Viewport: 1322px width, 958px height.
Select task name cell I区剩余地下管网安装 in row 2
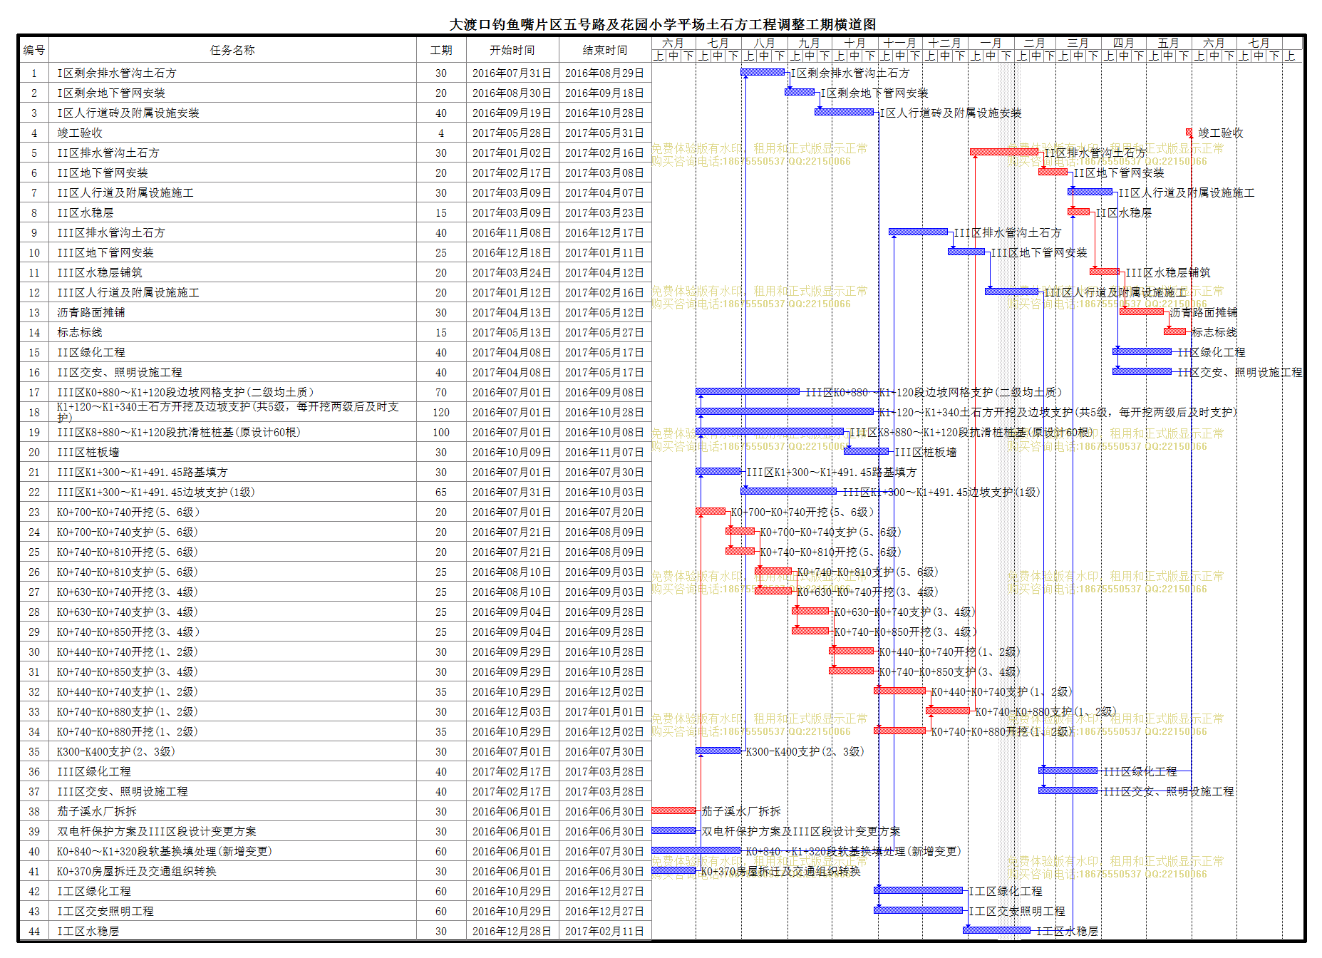pyautogui.click(x=232, y=93)
